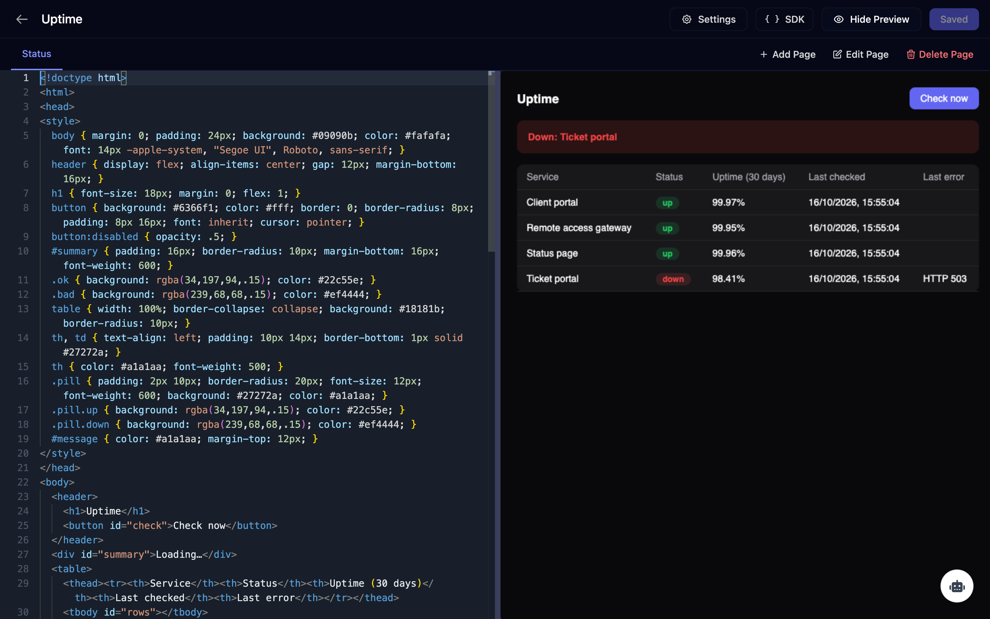
Task: Click the 'Service' column header
Action: 542,177
